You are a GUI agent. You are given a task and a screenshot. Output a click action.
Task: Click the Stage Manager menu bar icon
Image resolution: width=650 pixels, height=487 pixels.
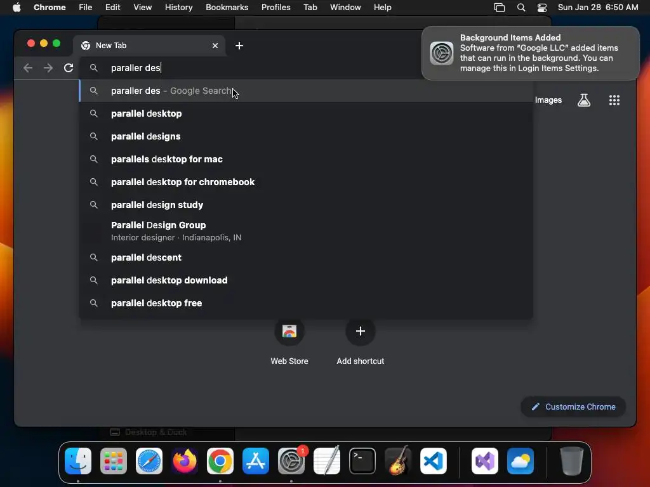coord(499,8)
